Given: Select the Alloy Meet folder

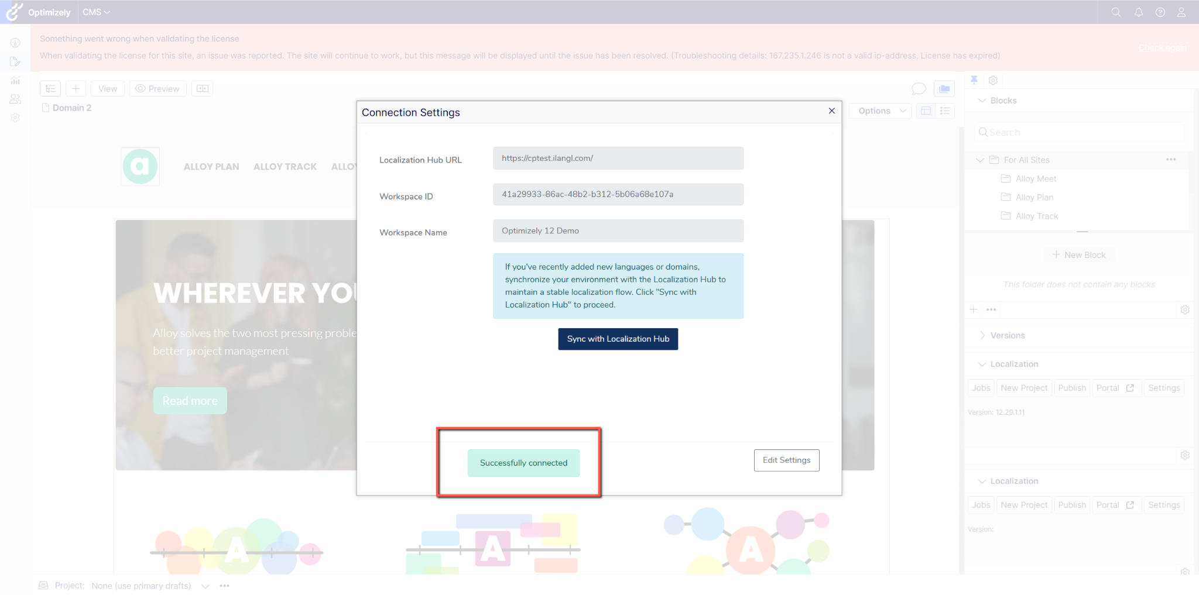Looking at the screenshot, I should [1036, 178].
